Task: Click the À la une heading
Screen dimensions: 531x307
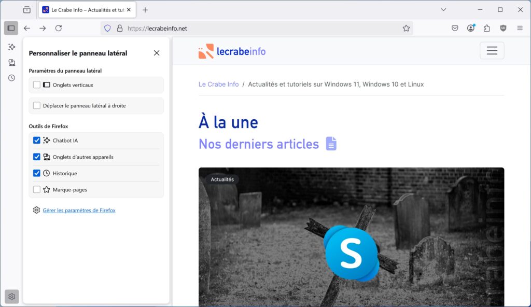Action: coord(228,122)
